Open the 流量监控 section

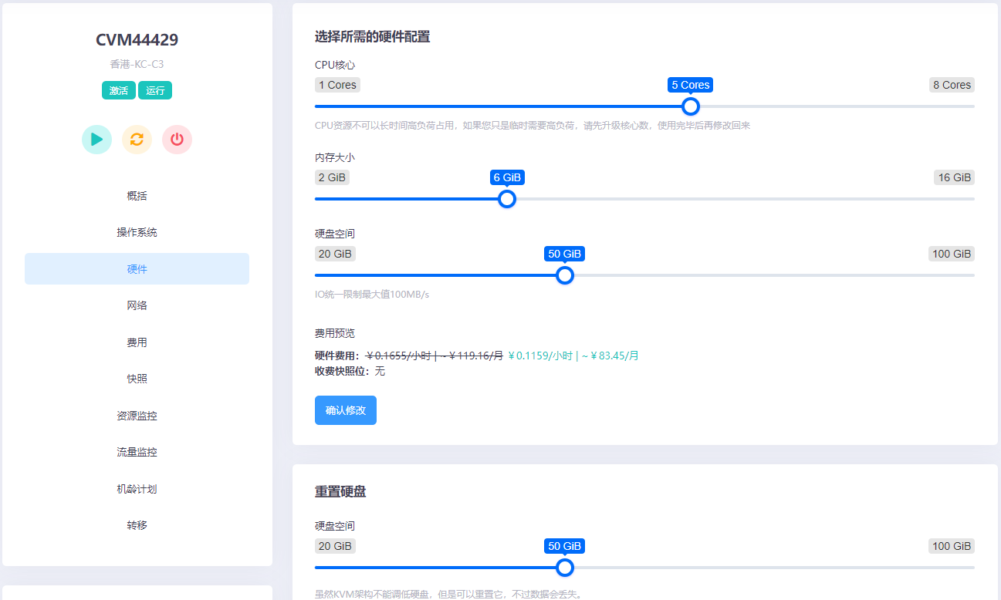[137, 451]
